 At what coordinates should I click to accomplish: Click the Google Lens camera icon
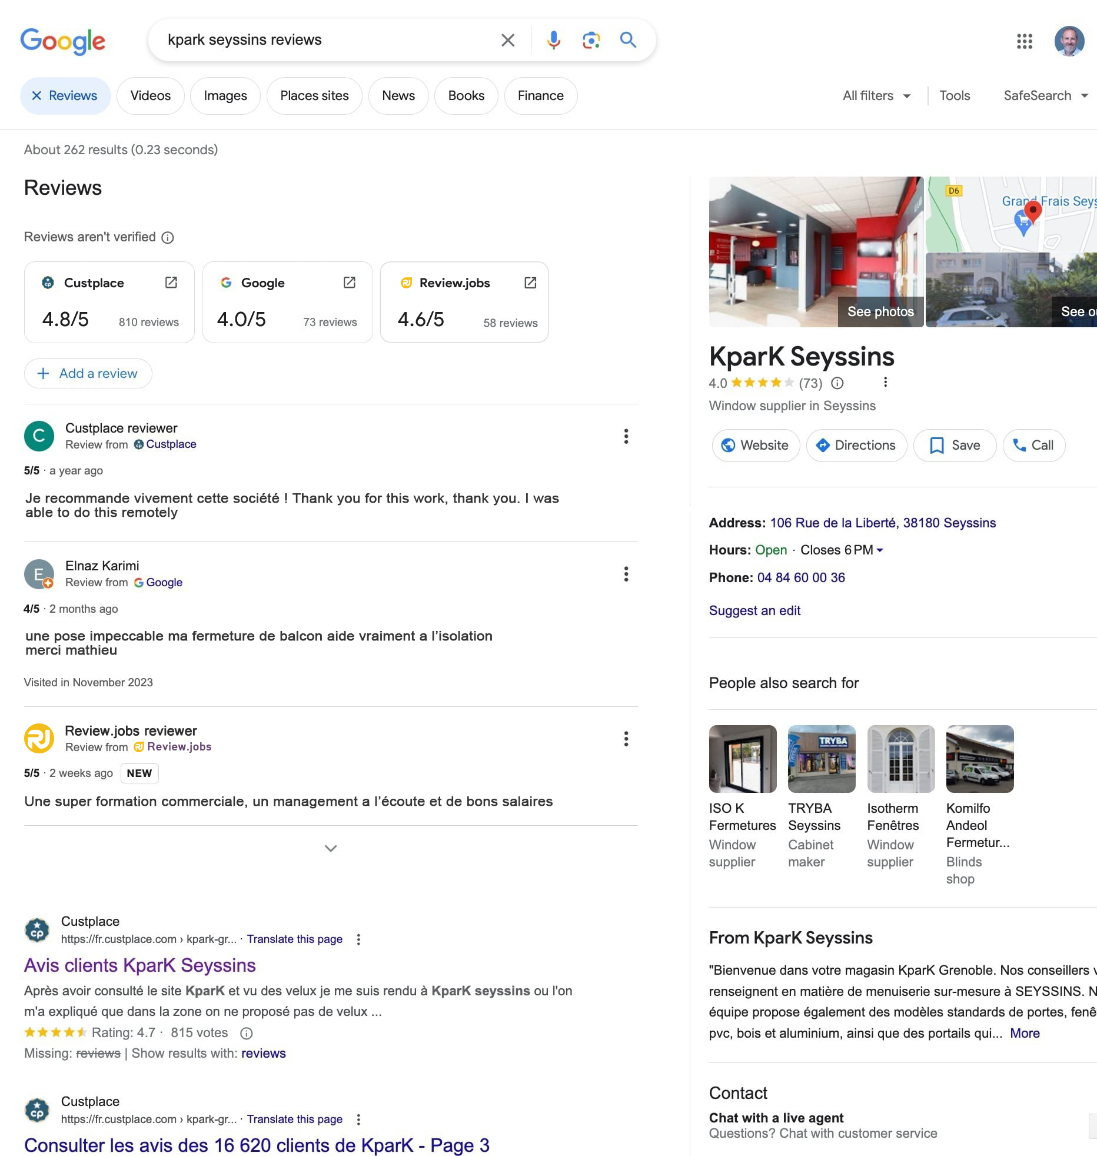point(591,40)
